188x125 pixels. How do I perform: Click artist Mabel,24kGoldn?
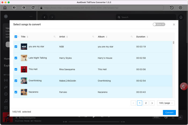(68, 81)
